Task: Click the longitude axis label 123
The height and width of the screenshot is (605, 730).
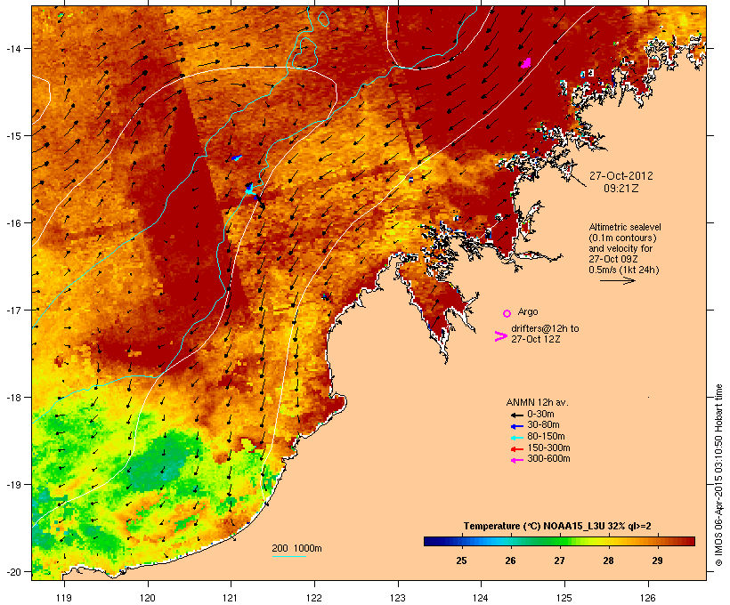Action: pyautogui.click(x=398, y=598)
